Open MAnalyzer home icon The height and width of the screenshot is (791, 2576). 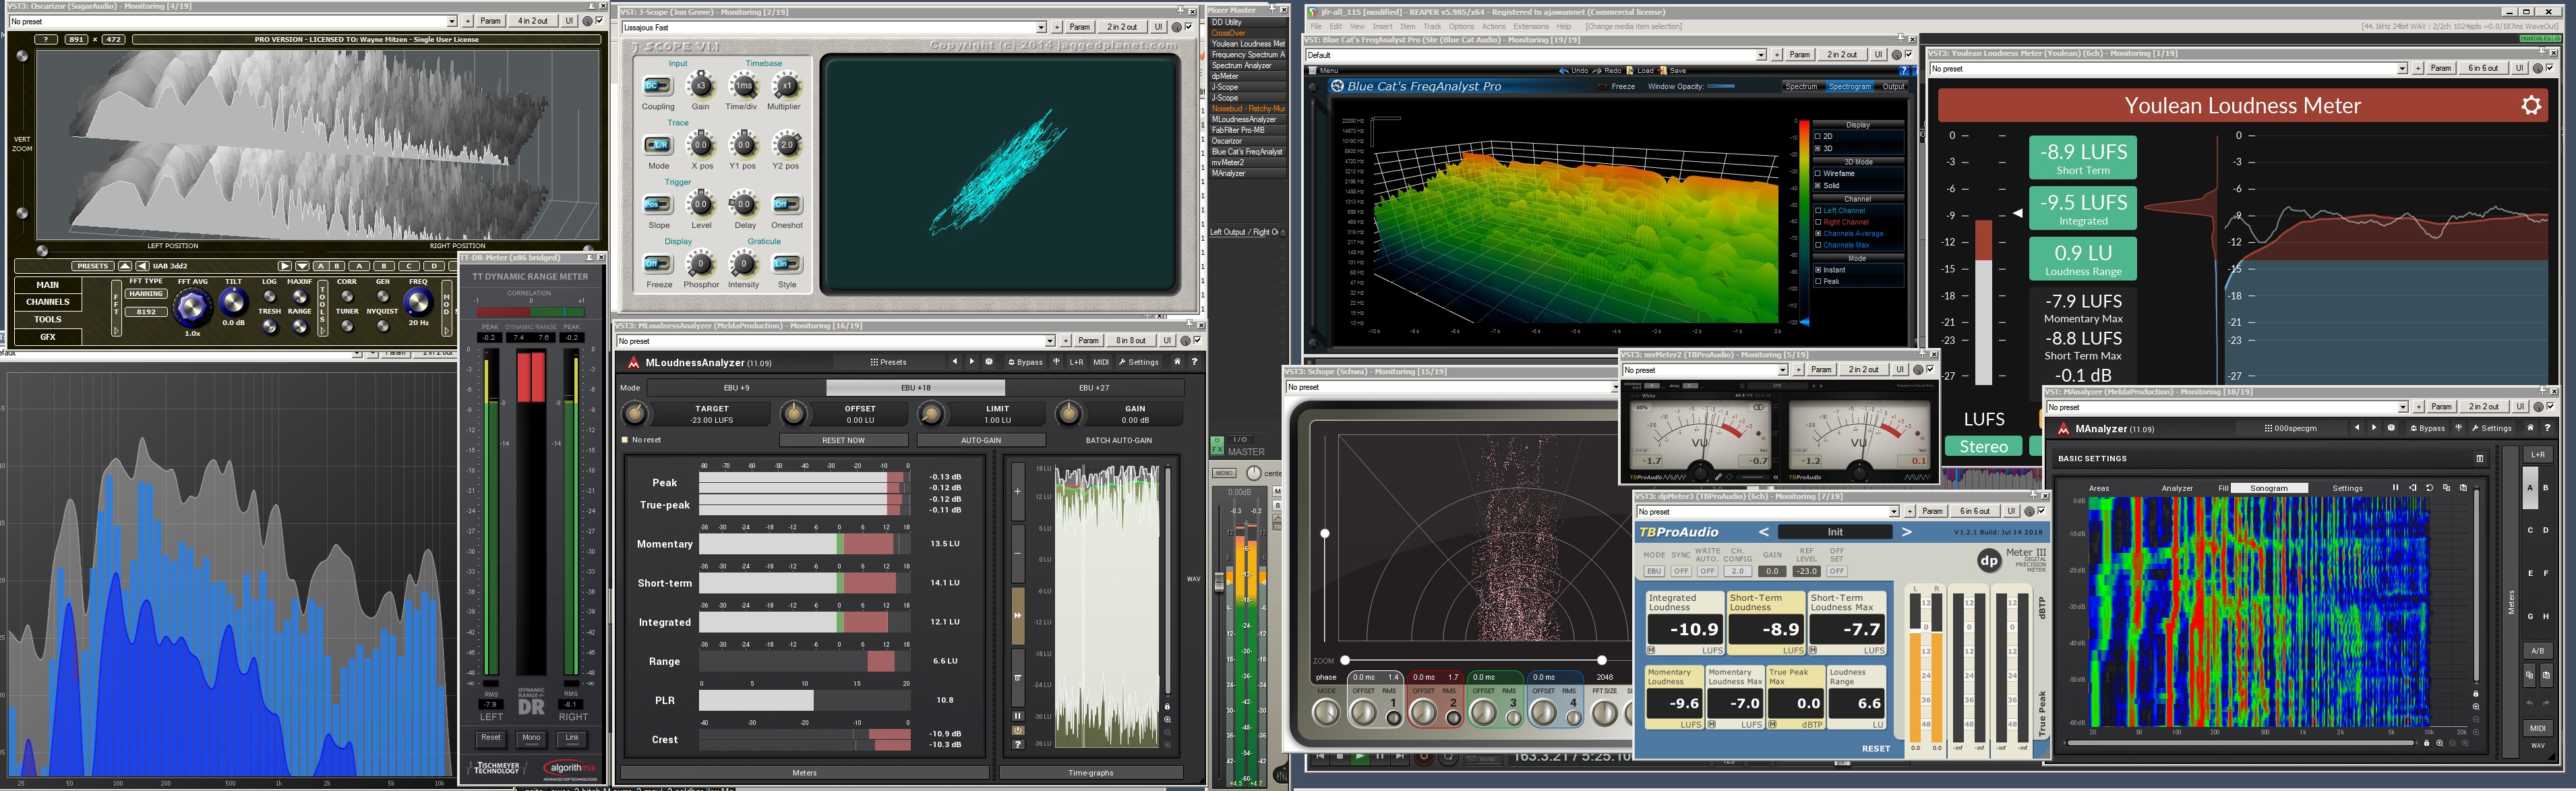click(x=2530, y=428)
